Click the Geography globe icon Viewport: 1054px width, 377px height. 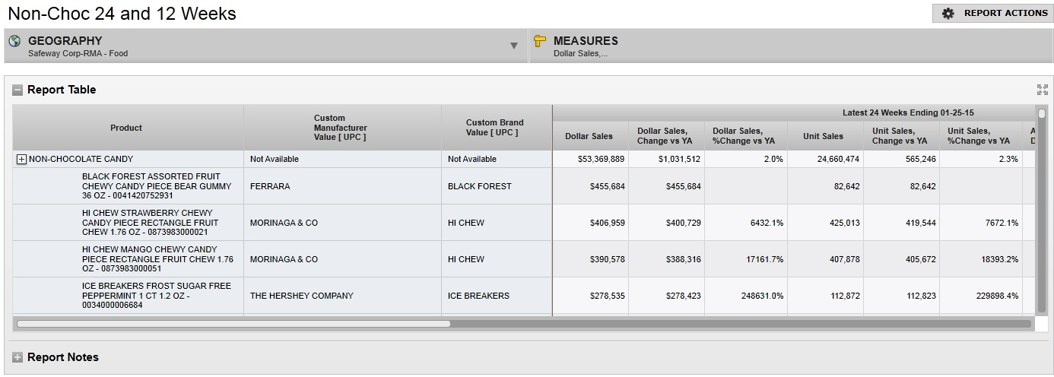[14, 41]
